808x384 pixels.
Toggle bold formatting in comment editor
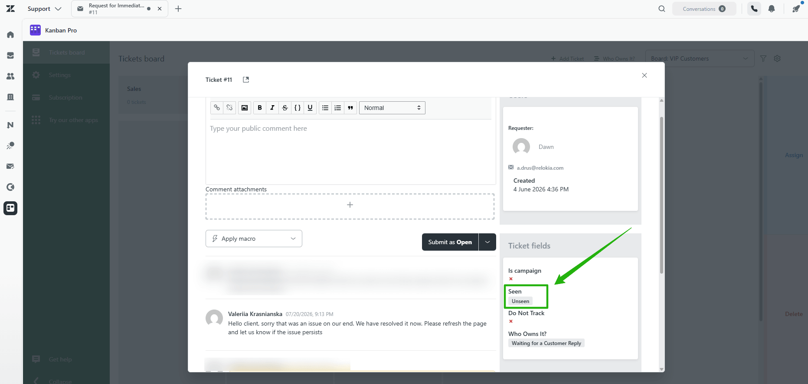click(x=260, y=108)
